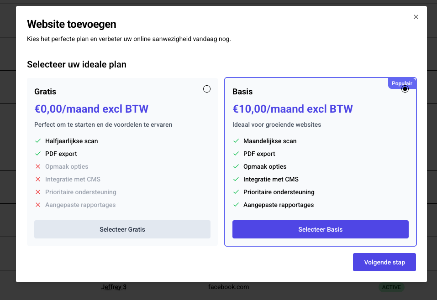The width and height of the screenshot is (437, 300).
Task: Click the red cross beside Gratis Integratie met CMS
Action: point(38,179)
